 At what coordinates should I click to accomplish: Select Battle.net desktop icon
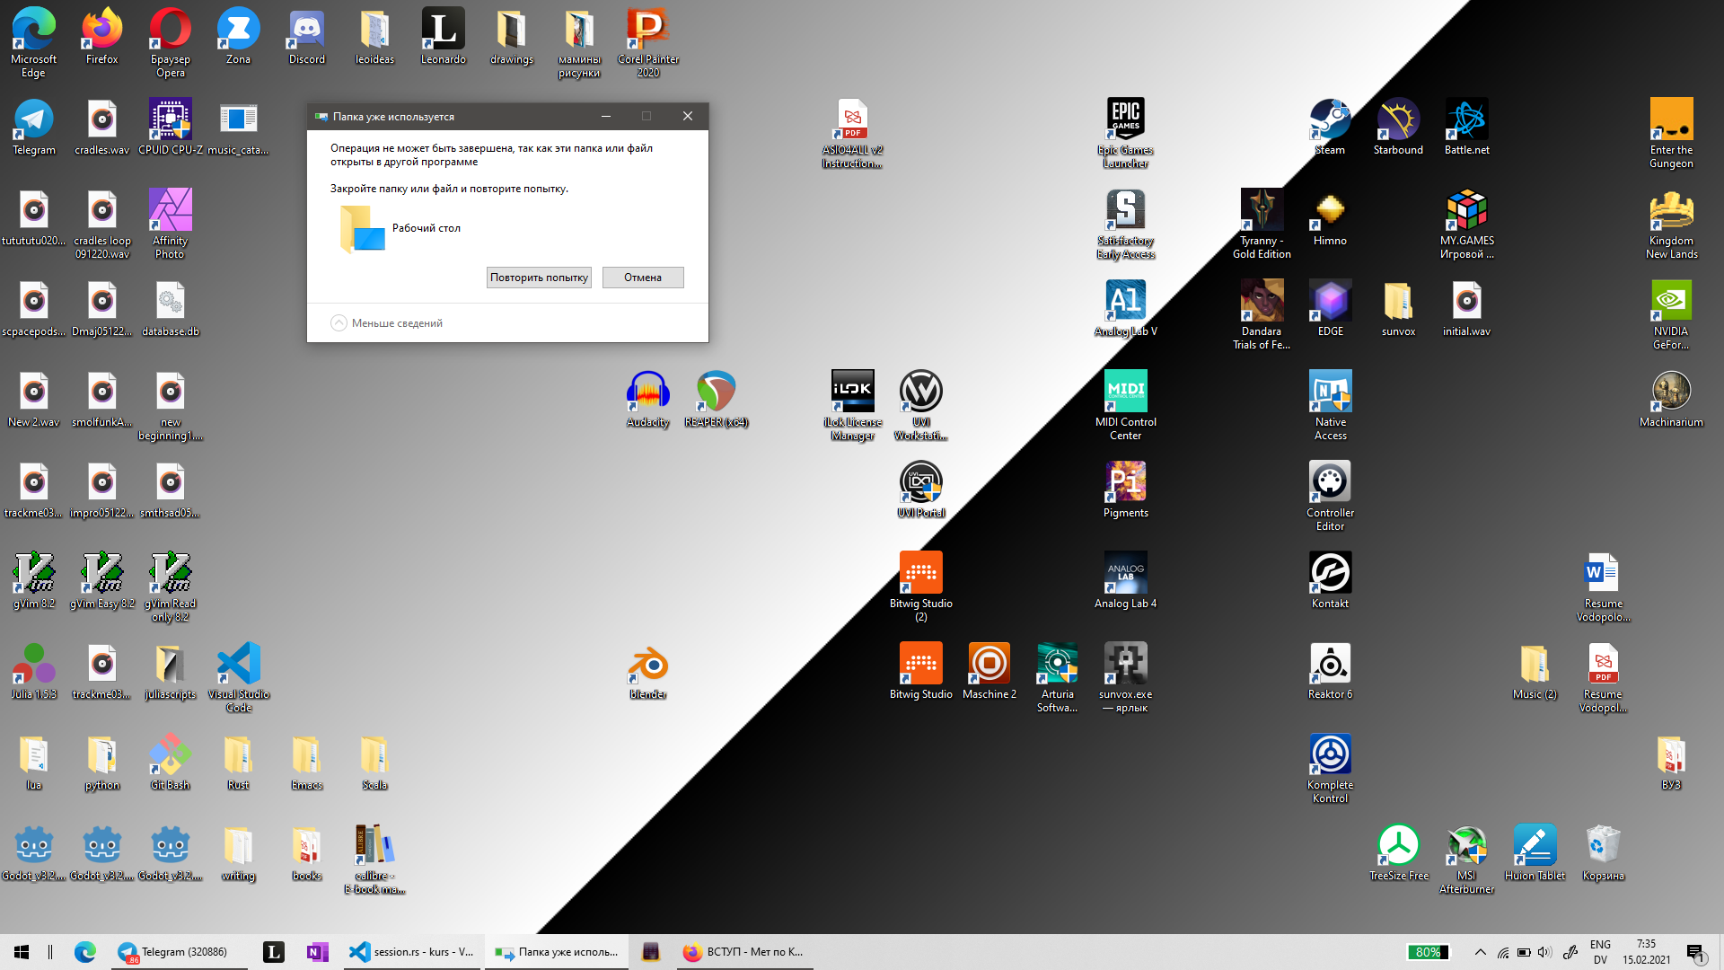tap(1467, 127)
